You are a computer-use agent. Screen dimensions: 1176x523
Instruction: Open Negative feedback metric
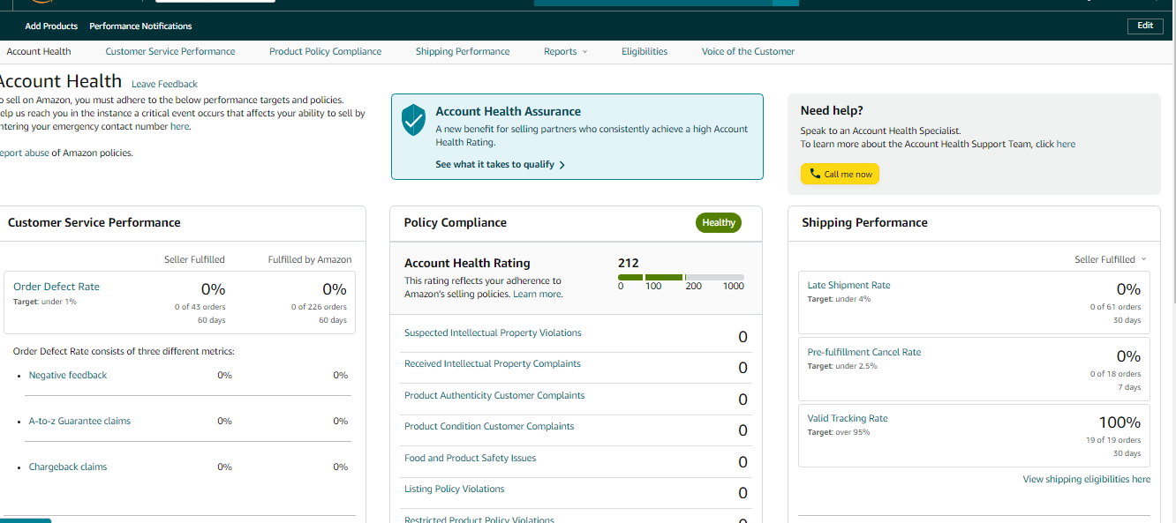(x=68, y=375)
